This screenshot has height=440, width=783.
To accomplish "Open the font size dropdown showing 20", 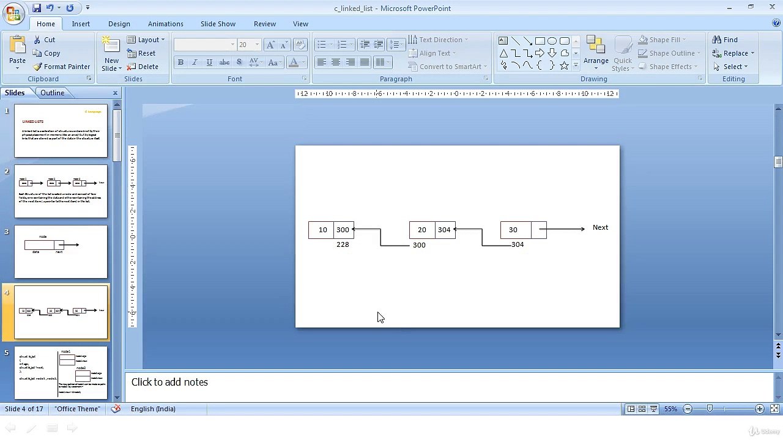I will tap(257, 45).
